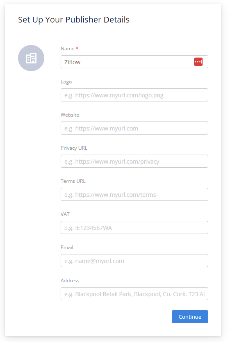
Task: Click the Logo label text
Action: pyautogui.click(x=66, y=82)
